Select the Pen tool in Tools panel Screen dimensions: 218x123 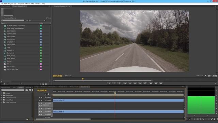click(212, 119)
